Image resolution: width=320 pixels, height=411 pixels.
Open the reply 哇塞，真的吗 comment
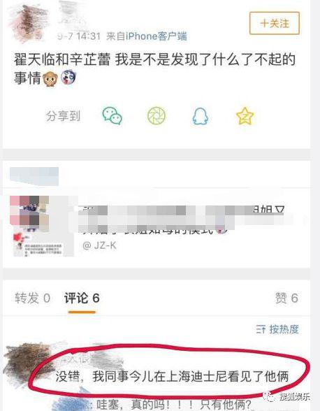[x=174, y=405]
